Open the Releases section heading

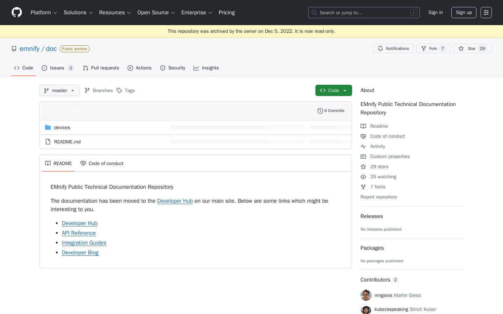[x=372, y=216]
